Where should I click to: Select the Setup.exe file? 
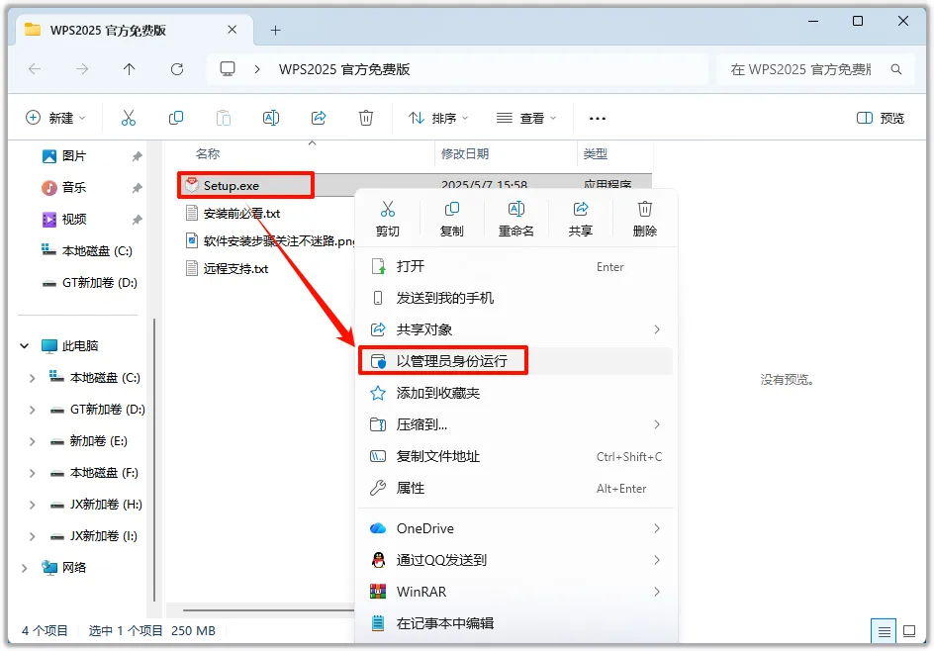click(x=232, y=185)
